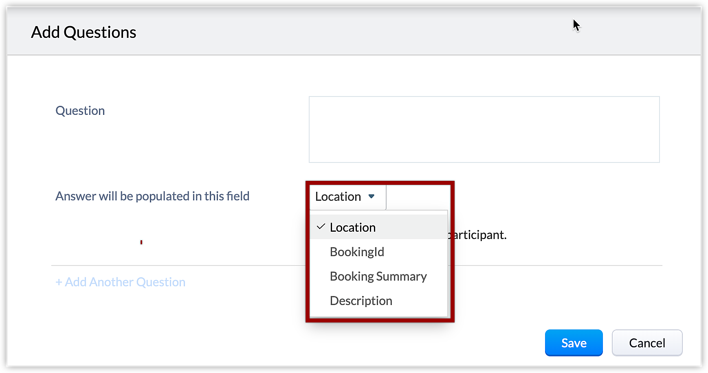The width and height of the screenshot is (708, 373).
Task: Focus the Question text box
Action: click(x=484, y=129)
